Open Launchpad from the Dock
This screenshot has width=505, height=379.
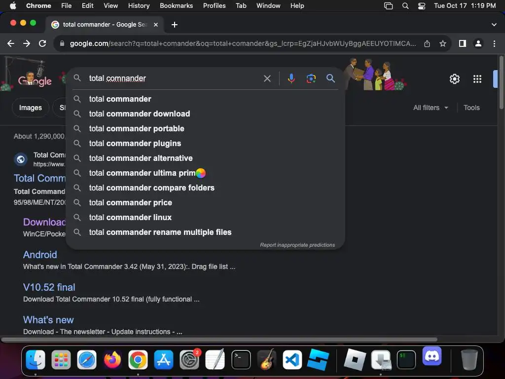coord(61,360)
